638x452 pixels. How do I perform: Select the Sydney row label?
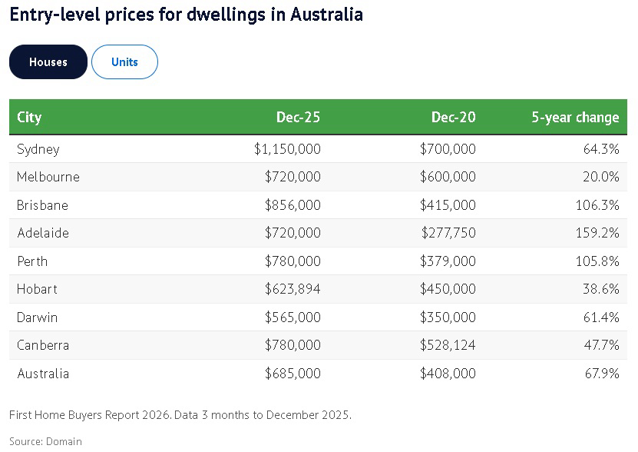coord(38,149)
